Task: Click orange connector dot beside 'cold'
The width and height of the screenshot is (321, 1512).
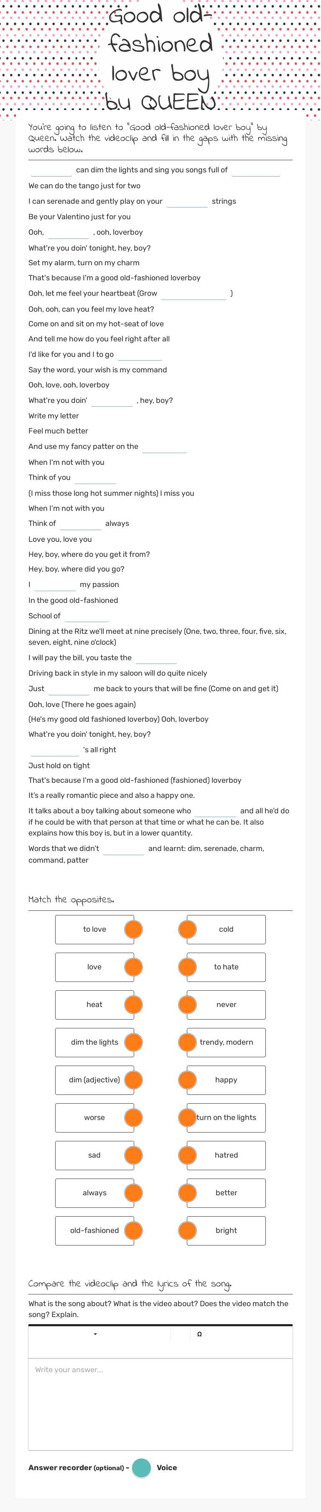Action: click(187, 929)
